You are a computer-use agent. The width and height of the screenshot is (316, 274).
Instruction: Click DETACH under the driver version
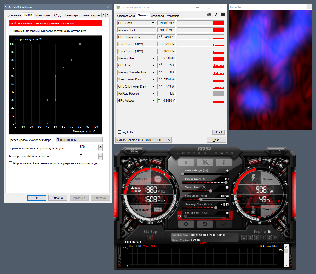204,243
